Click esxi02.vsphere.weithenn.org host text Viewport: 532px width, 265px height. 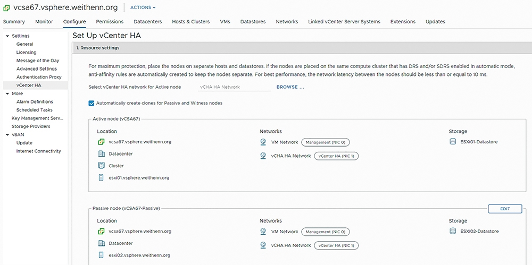pyautogui.click(x=139, y=255)
